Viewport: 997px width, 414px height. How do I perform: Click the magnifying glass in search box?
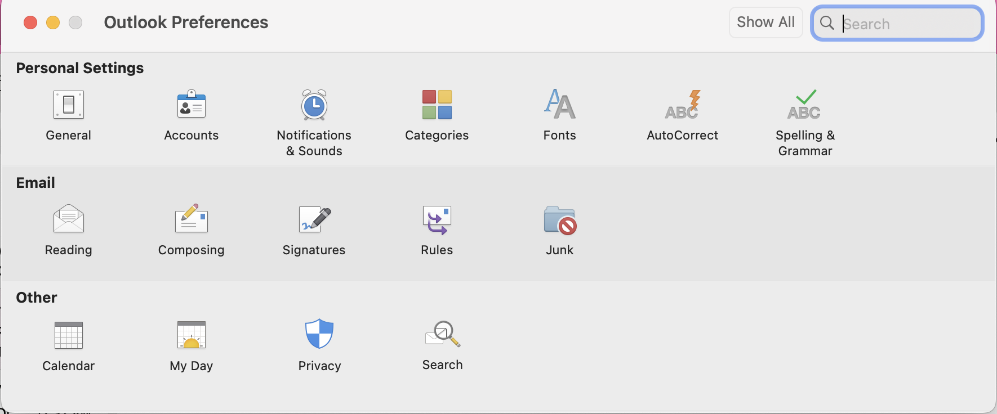(827, 23)
